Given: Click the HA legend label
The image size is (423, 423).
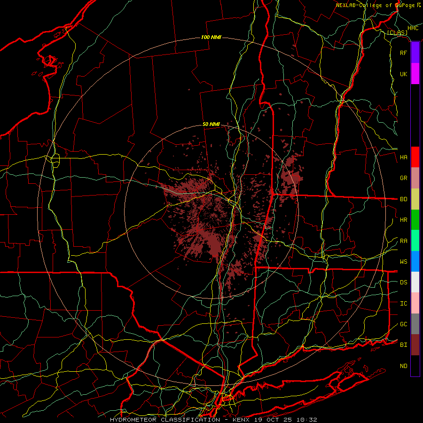Looking at the screenshot, I should [403, 157].
